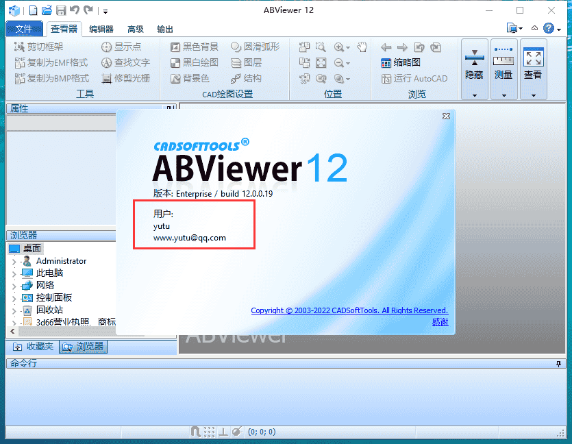Click the fit-to-window icon in 位置 group
The width and height of the screenshot is (572, 444).
tap(320, 62)
